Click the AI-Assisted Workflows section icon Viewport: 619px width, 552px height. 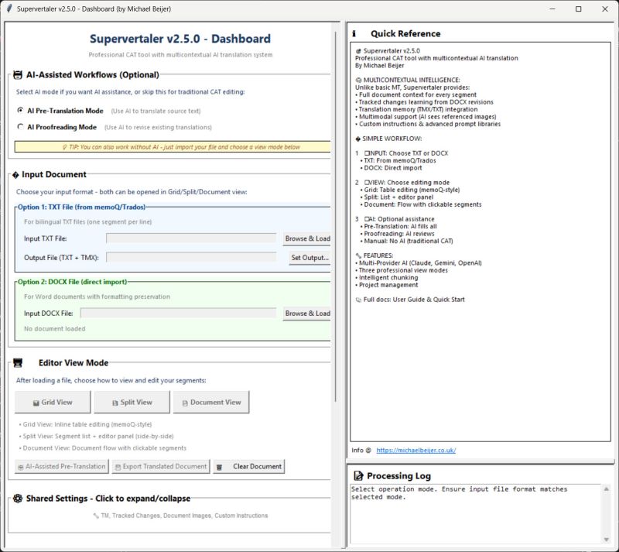tap(17, 75)
